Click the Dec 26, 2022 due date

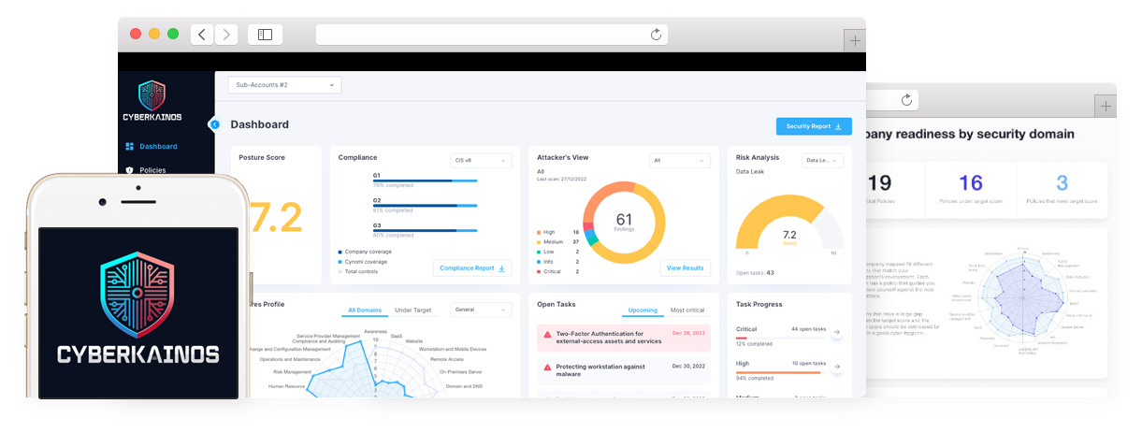click(x=688, y=333)
